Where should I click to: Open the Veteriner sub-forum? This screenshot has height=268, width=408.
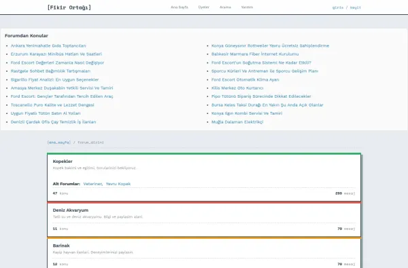click(92, 184)
